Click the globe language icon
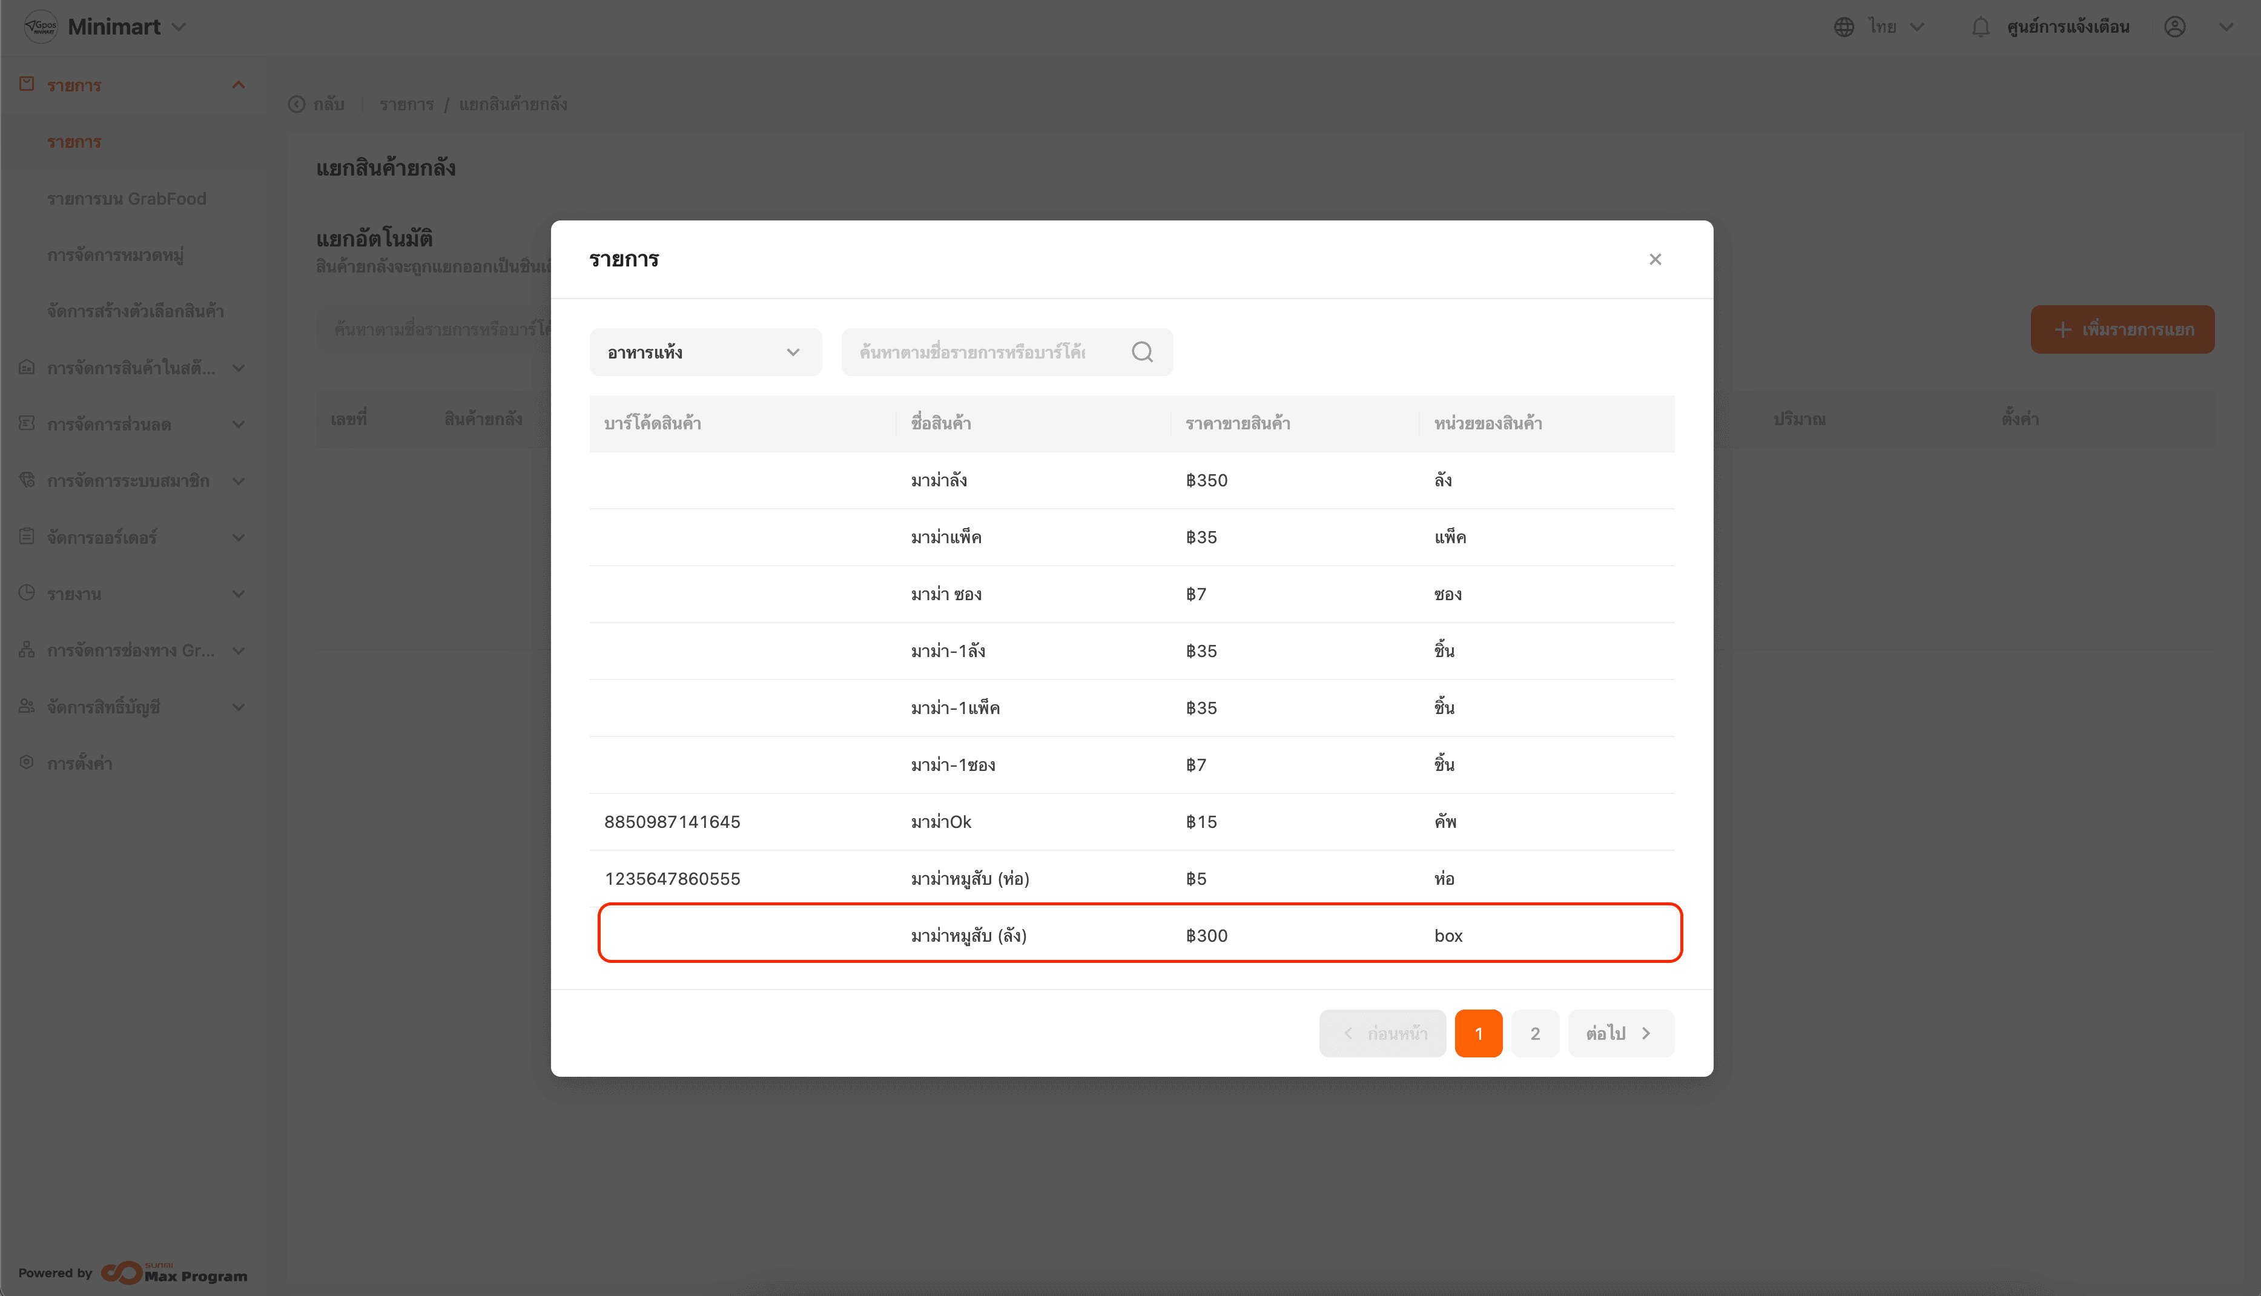This screenshot has width=2261, height=1296. tap(1844, 27)
